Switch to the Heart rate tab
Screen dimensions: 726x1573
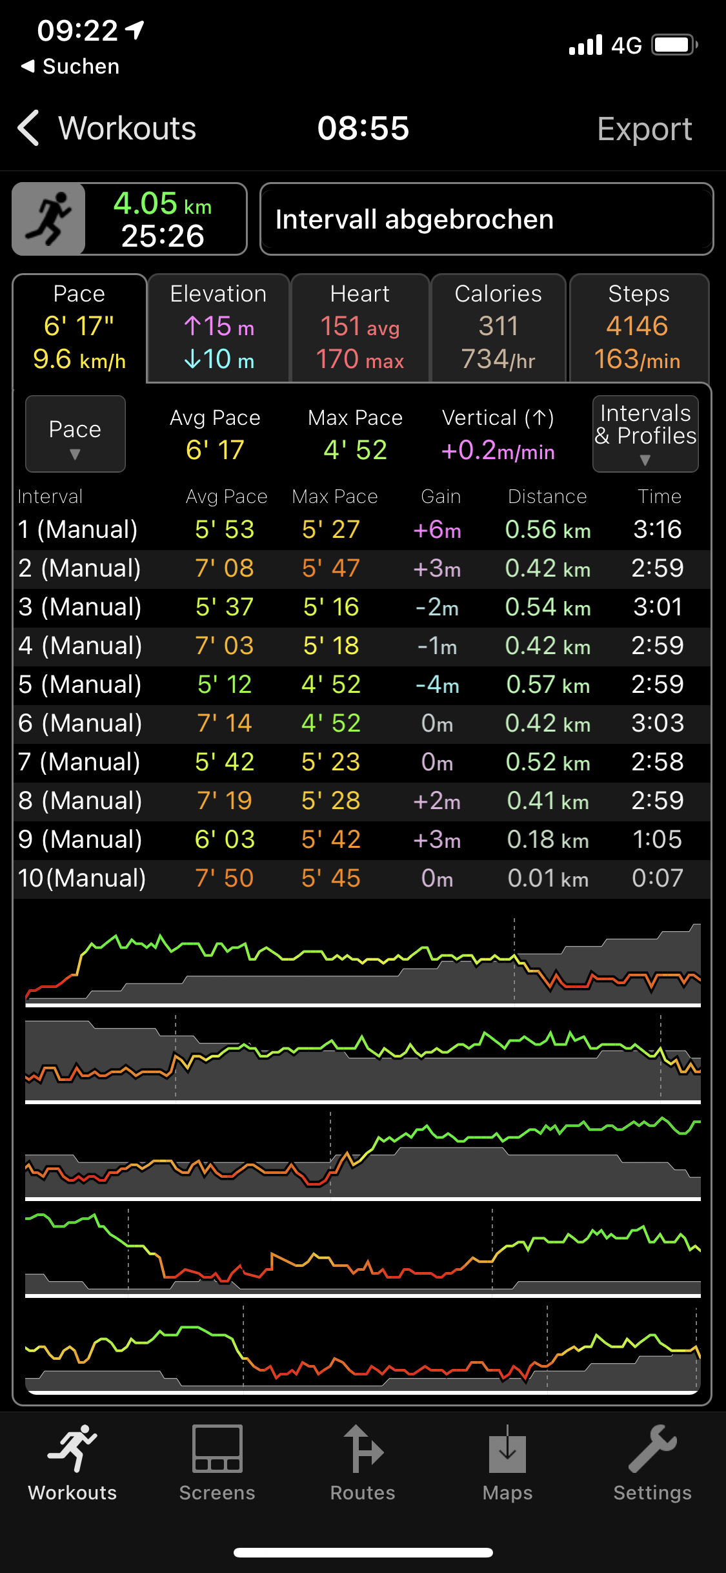pos(360,327)
